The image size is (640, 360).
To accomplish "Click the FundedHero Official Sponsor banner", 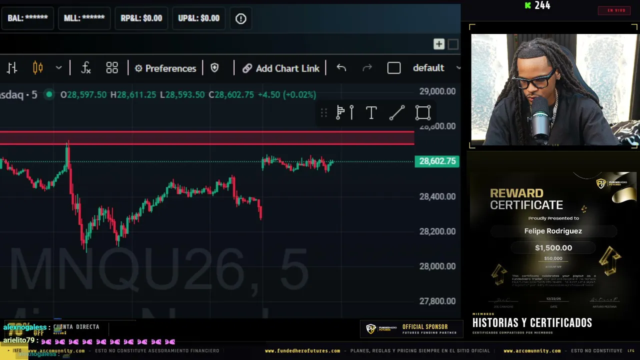I will [411, 328].
